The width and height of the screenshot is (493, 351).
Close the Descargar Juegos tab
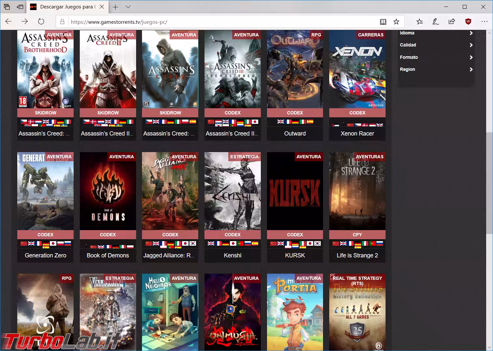tap(102, 6)
